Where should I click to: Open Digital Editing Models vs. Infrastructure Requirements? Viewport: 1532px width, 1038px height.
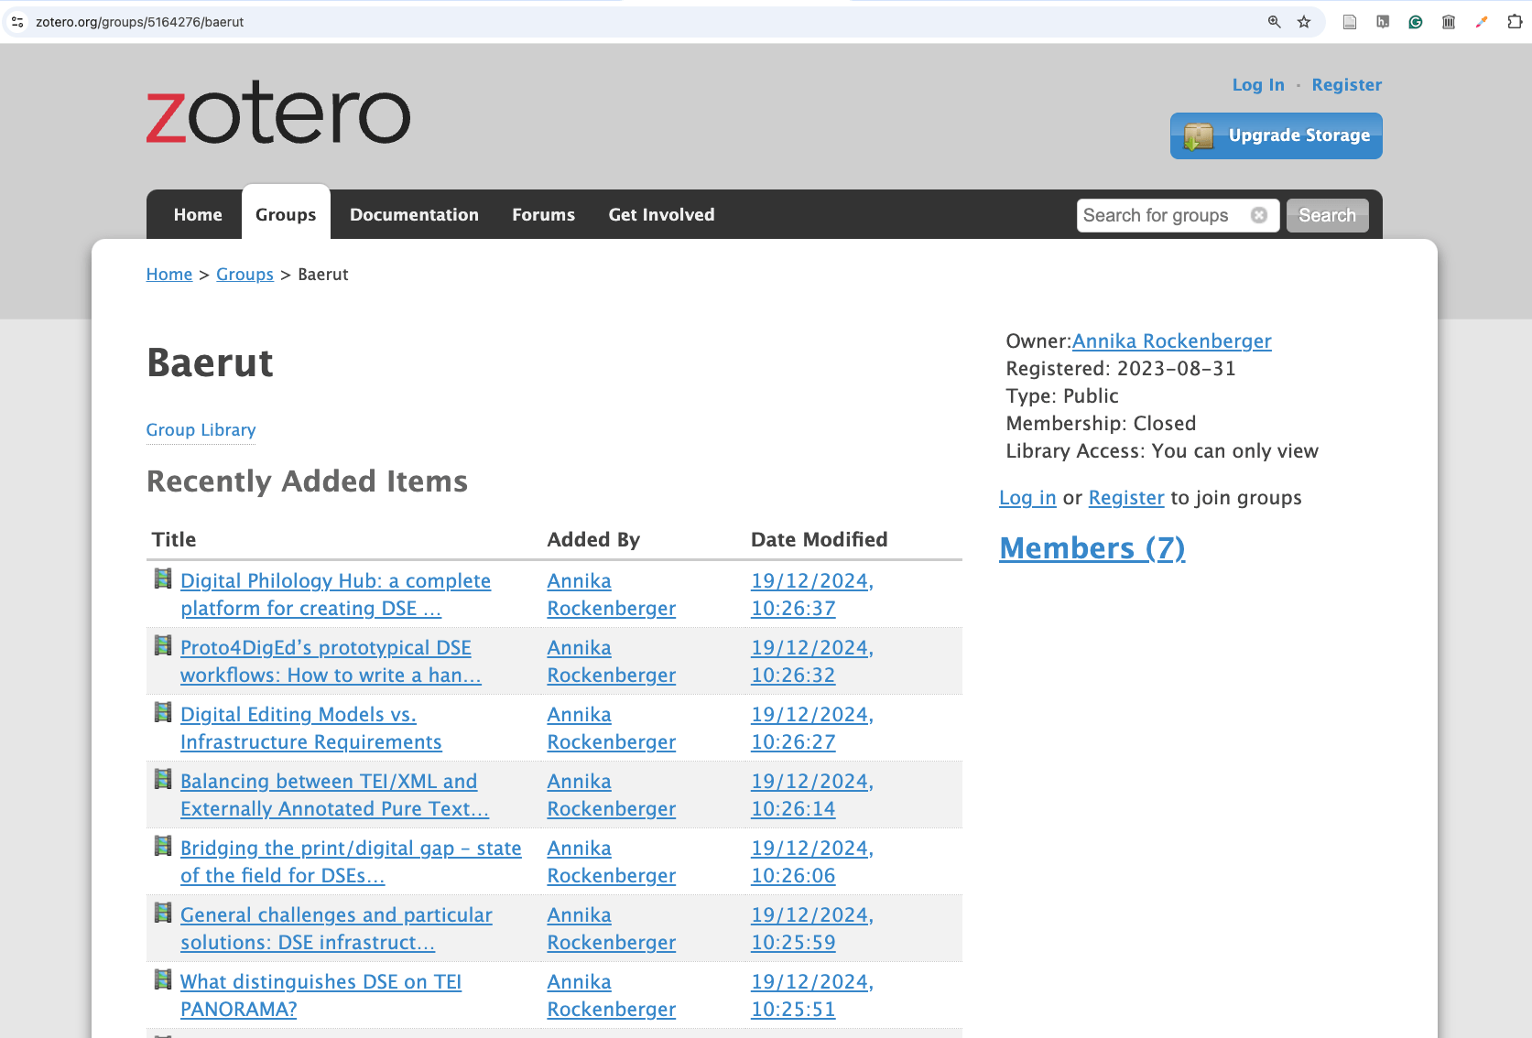(311, 728)
